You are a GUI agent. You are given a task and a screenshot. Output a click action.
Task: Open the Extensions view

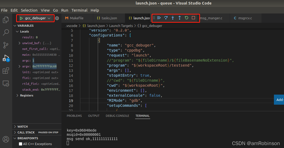click(6, 71)
